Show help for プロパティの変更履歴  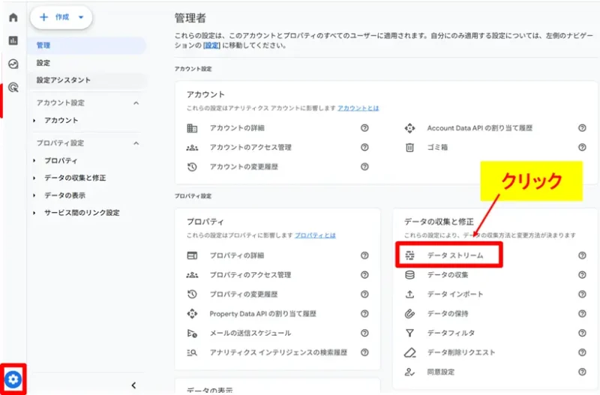click(x=364, y=294)
